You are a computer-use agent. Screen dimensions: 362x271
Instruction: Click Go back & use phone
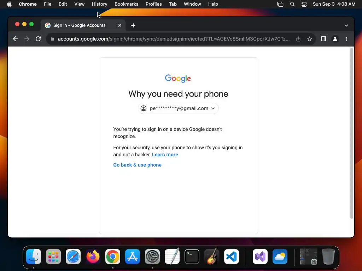coord(138,165)
